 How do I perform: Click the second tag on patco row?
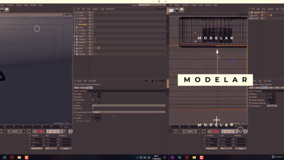99,48
